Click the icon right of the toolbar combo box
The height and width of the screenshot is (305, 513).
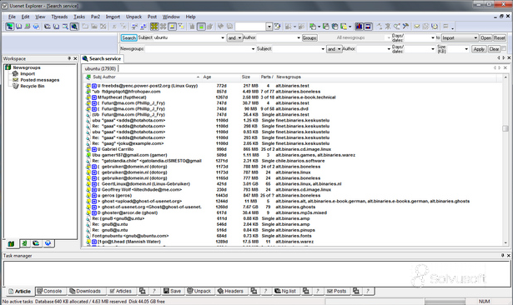(278, 27)
